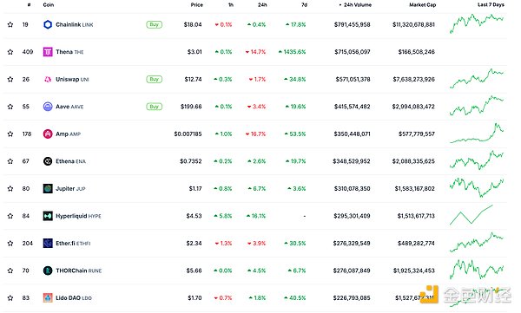Click the Uniswap unicorn logo icon
This screenshot has width=521, height=313.
48,79
